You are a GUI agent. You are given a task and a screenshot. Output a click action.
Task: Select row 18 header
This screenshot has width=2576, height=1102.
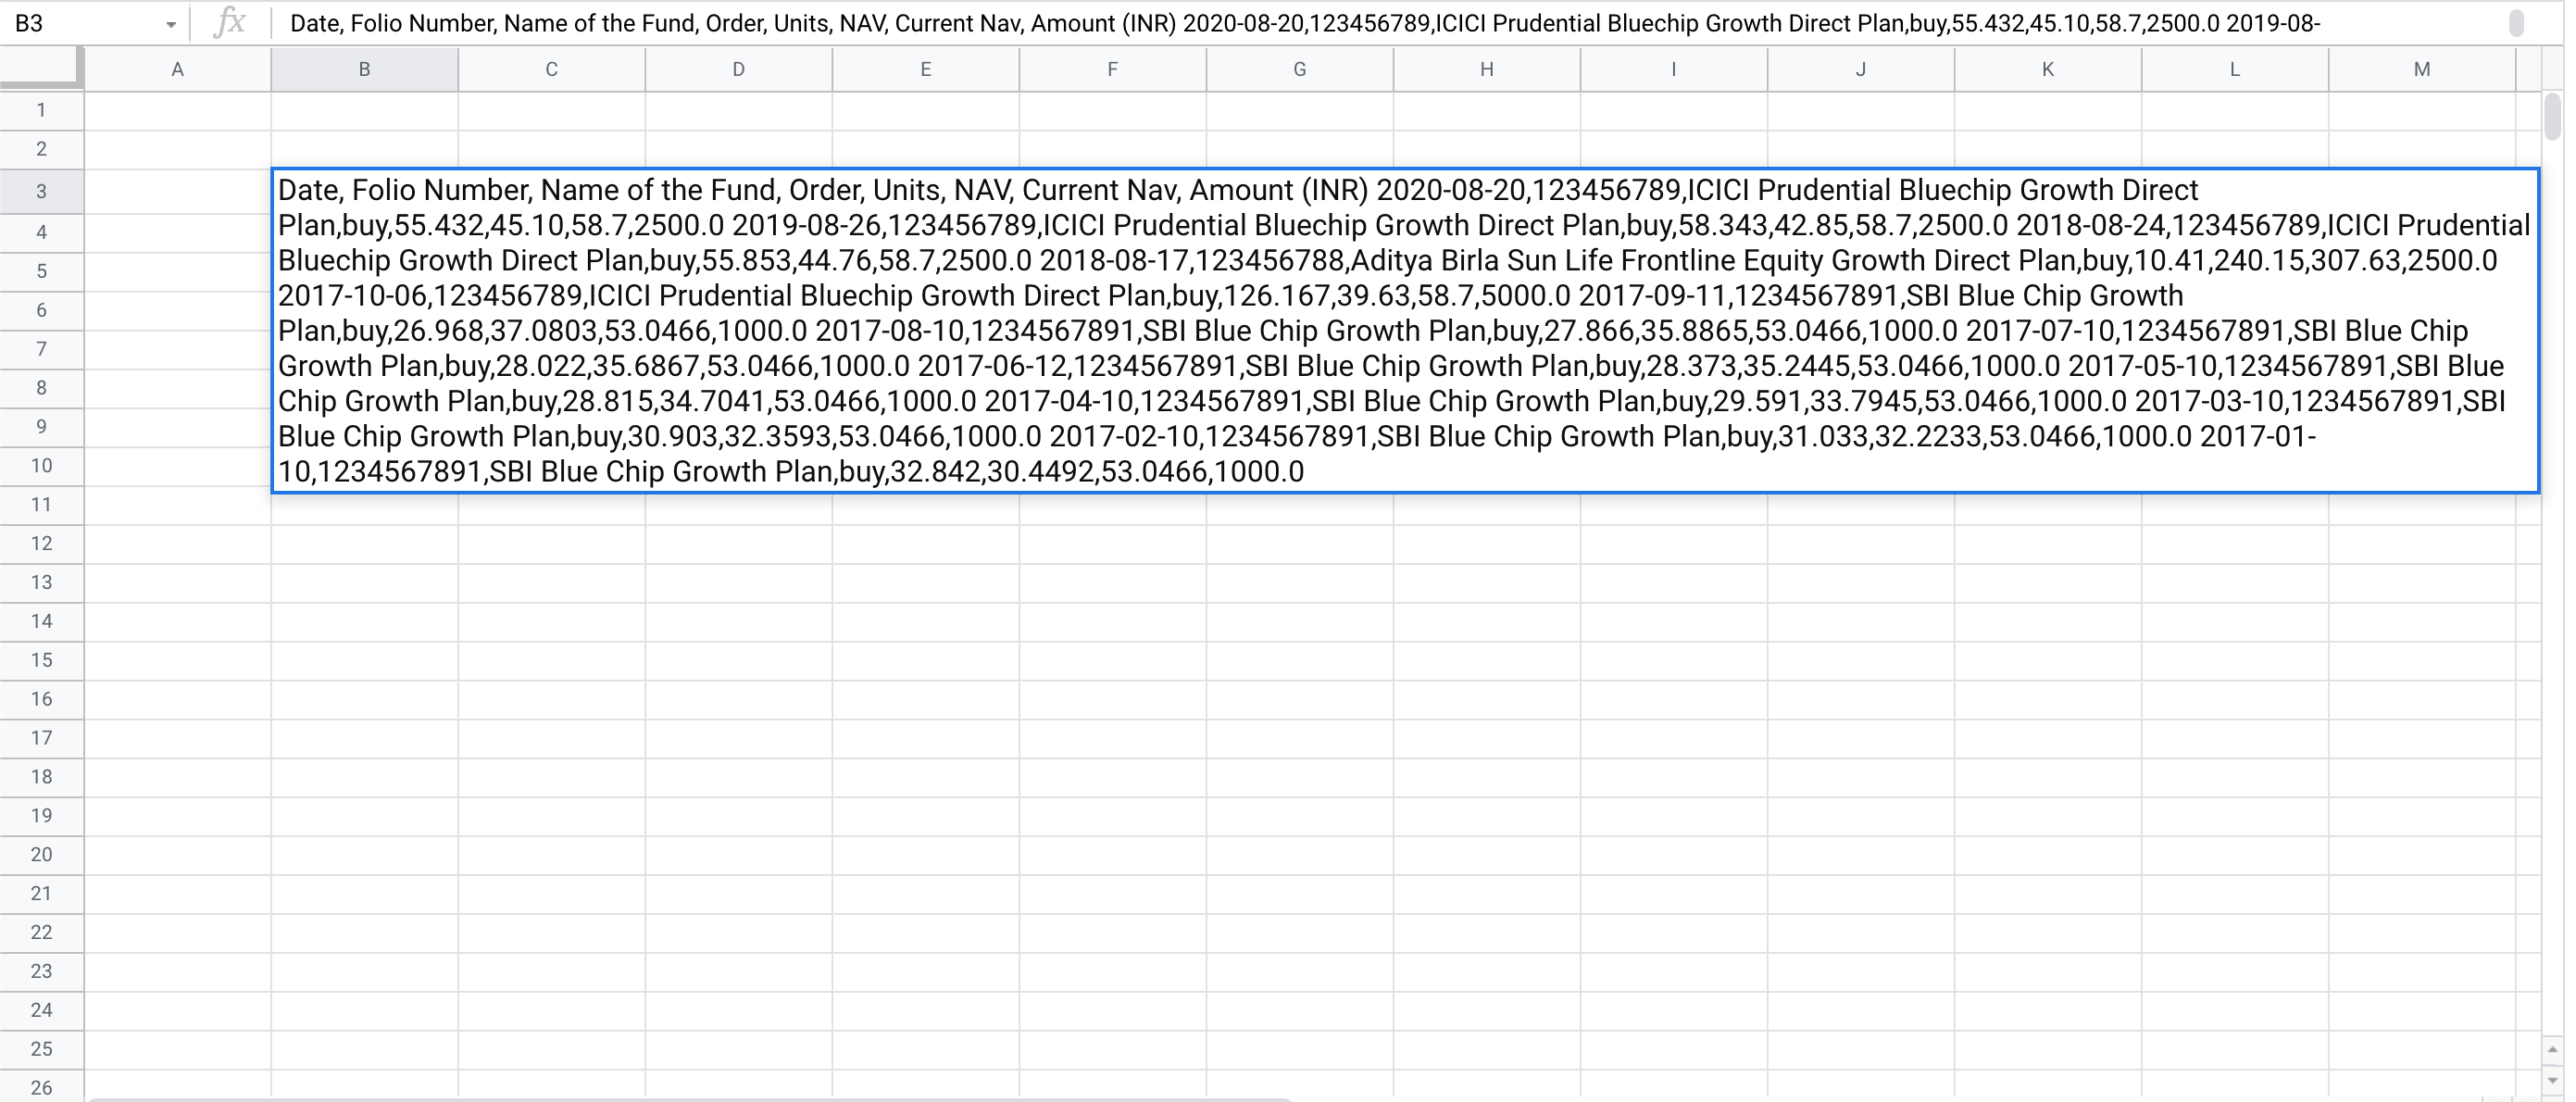coord(41,777)
